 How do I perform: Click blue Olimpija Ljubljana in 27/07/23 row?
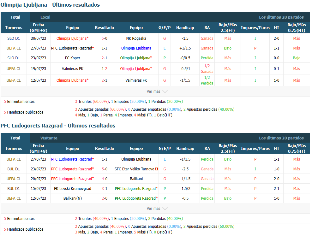pyautogui.click(x=136, y=48)
